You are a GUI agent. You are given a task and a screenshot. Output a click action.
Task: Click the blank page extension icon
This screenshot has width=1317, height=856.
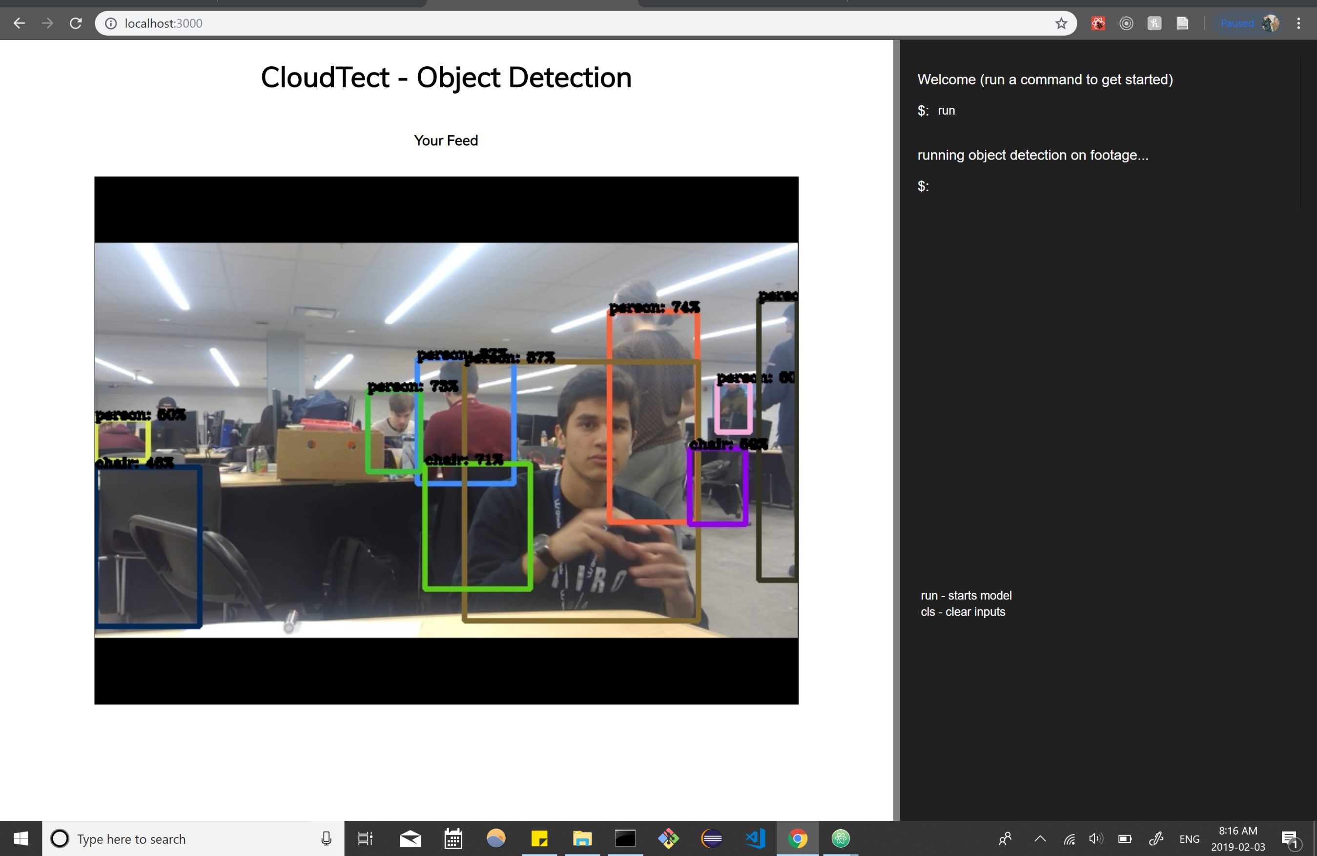pos(1183,23)
